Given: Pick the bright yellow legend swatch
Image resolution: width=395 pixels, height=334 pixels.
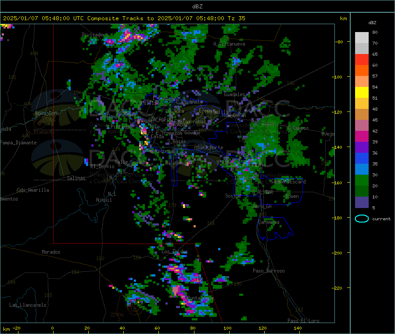Looking at the screenshot, I should pos(362,93).
